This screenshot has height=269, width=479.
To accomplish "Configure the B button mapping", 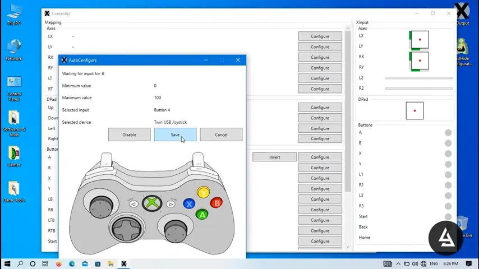I will (320, 168).
